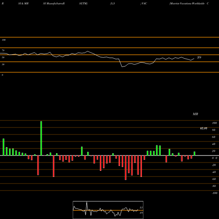The width and height of the screenshot is (219, 219).
Task: Open the mini overview chart at bottom
Action: (x=108, y=210)
